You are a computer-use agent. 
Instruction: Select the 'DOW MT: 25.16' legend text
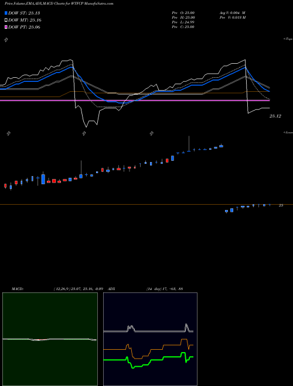coord(25,20)
